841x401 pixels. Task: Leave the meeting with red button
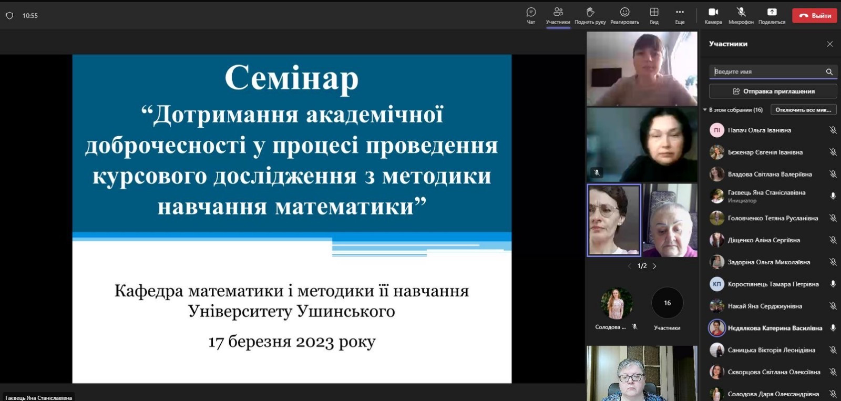point(814,16)
